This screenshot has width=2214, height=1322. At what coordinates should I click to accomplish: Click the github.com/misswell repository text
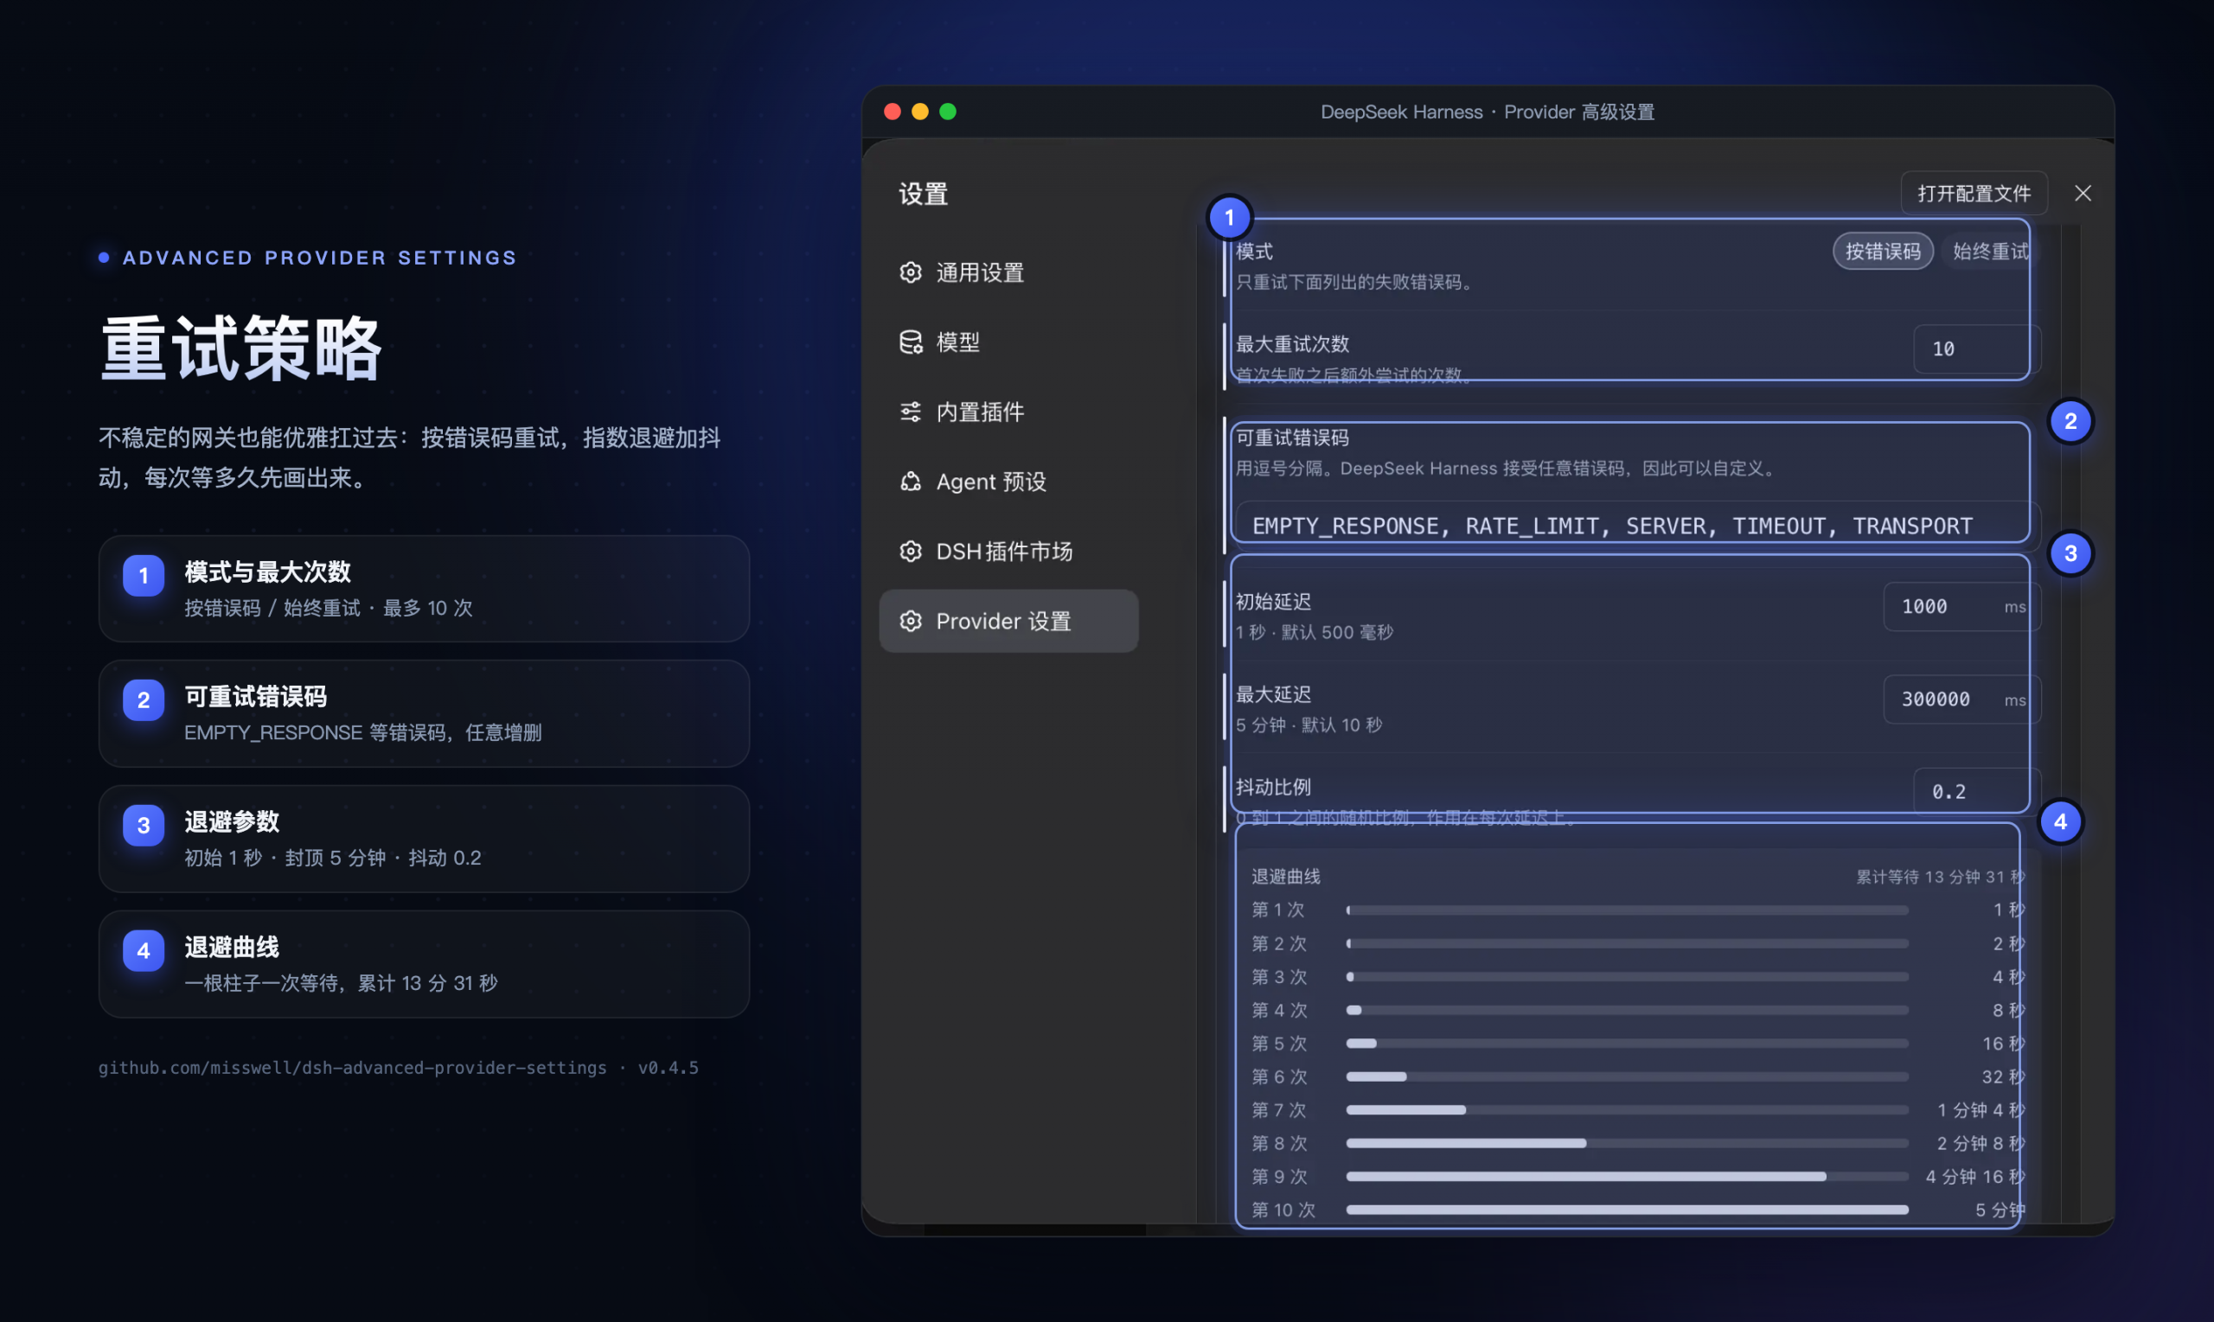point(352,1067)
